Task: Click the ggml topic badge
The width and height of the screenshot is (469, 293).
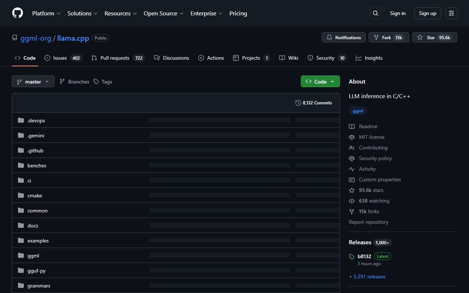Action: coord(358,111)
